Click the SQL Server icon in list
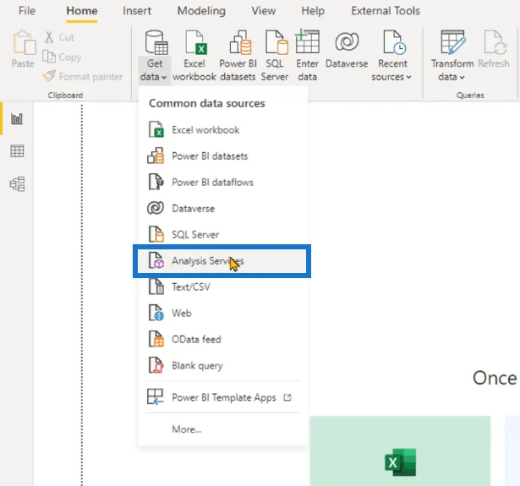The width and height of the screenshot is (520, 486). pyautogui.click(x=156, y=234)
